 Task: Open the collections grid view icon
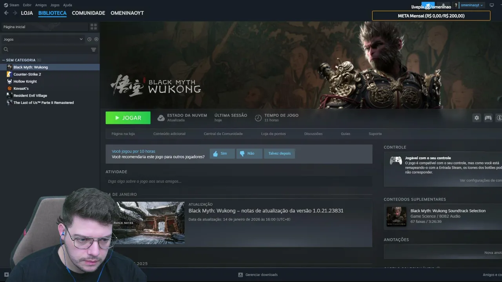(x=94, y=27)
